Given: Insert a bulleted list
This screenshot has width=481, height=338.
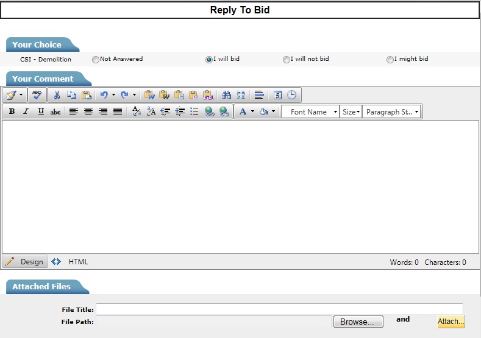Looking at the screenshot, I should tap(194, 111).
